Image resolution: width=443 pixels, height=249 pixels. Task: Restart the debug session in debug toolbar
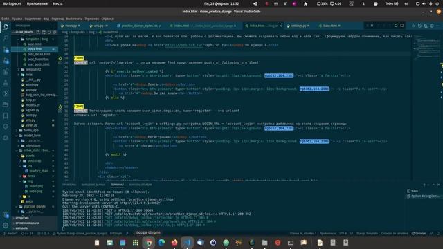tap(396, 26)
